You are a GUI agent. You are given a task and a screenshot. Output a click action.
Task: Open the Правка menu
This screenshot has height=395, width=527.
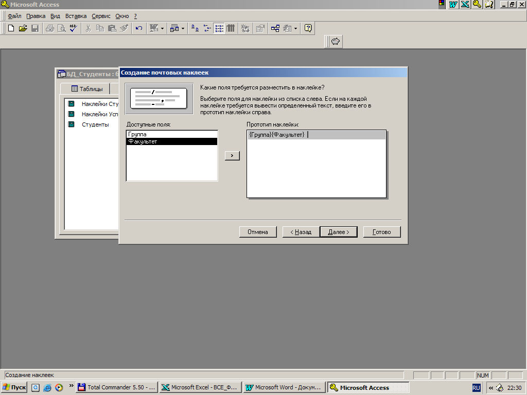pyautogui.click(x=36, y=16)
